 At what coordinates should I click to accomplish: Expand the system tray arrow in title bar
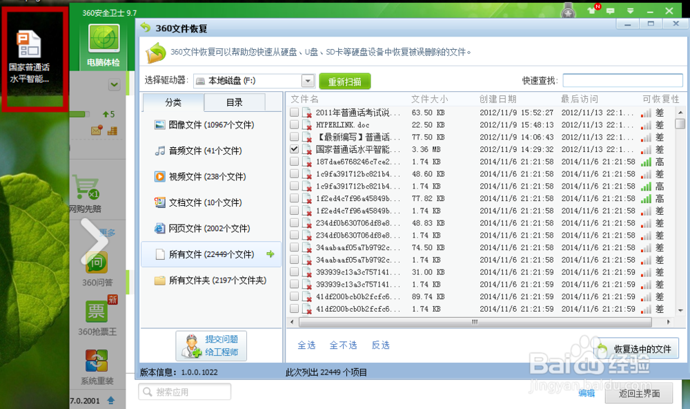click(630, 11)
